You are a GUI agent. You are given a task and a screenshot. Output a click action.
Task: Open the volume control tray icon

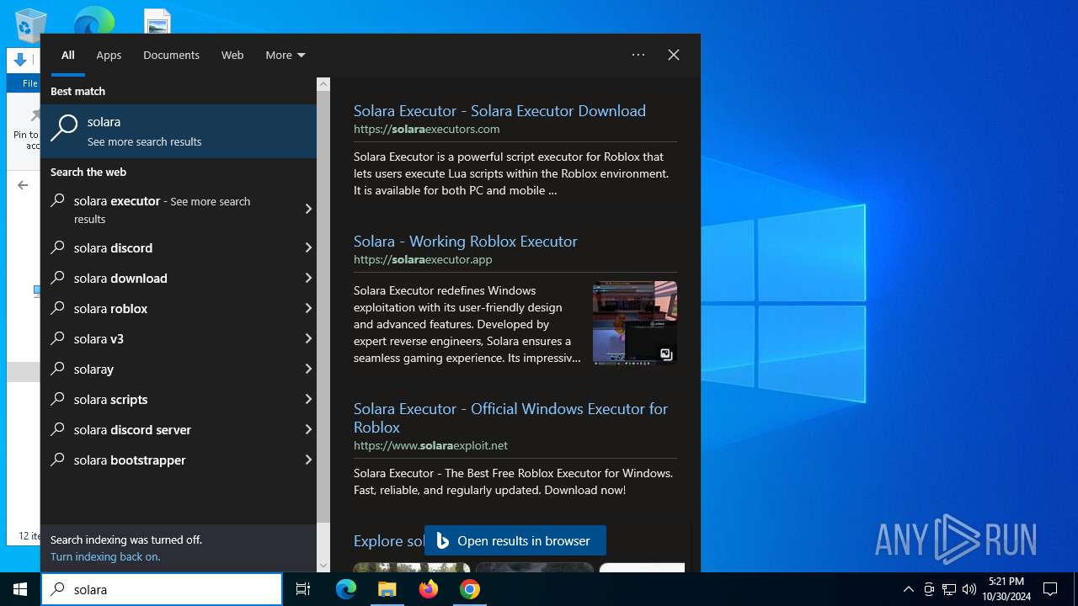point(969,589)
